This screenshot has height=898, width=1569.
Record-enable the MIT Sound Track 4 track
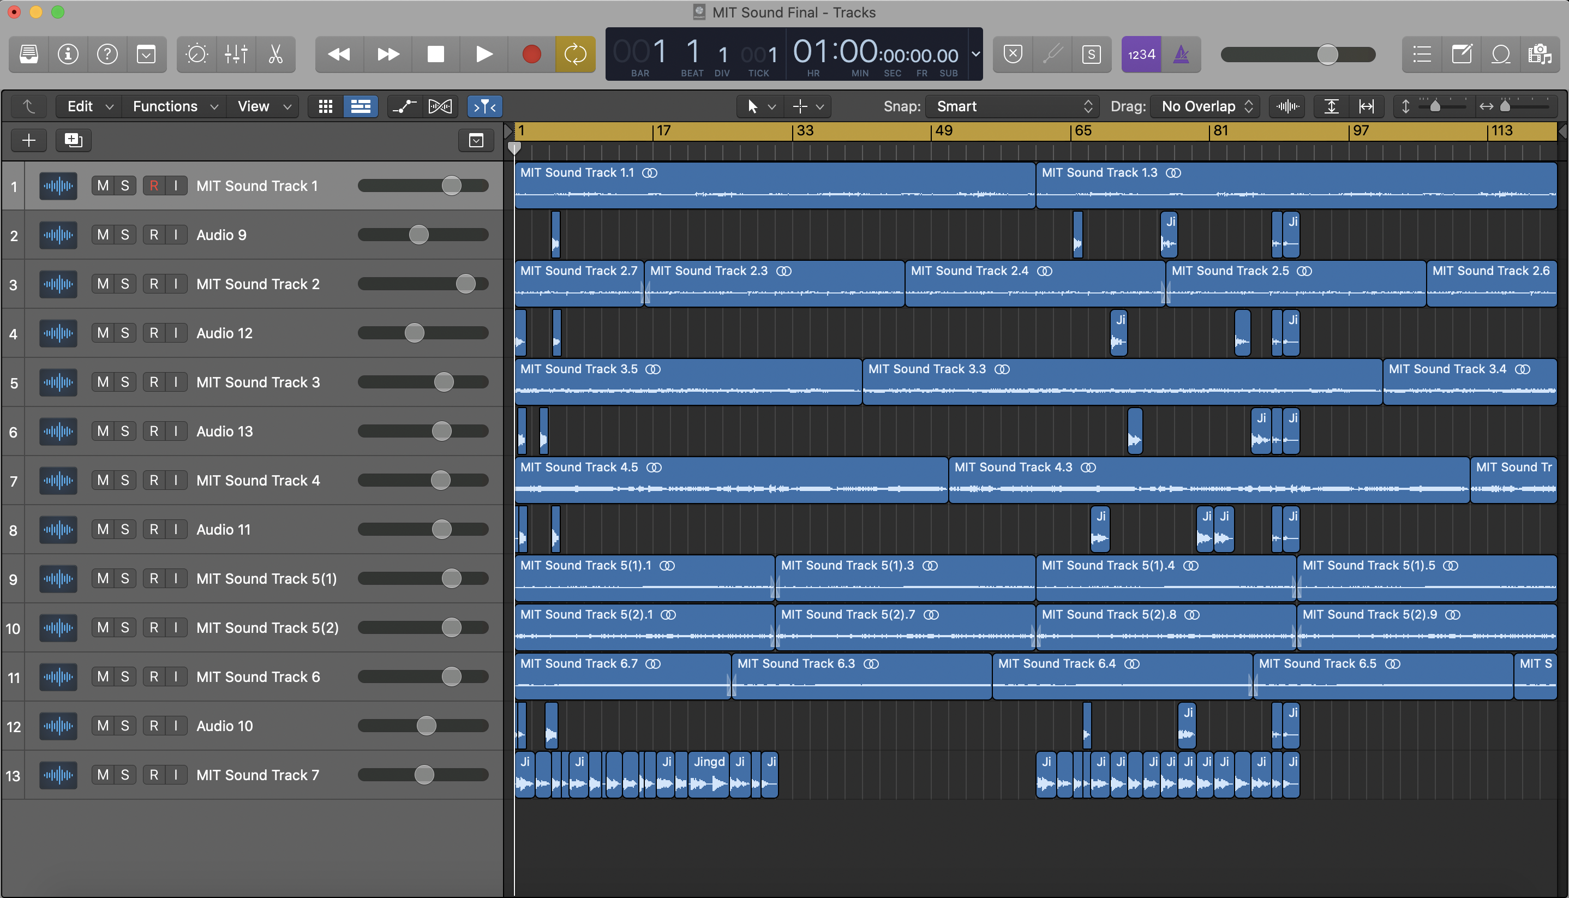(x=153, y=480)
